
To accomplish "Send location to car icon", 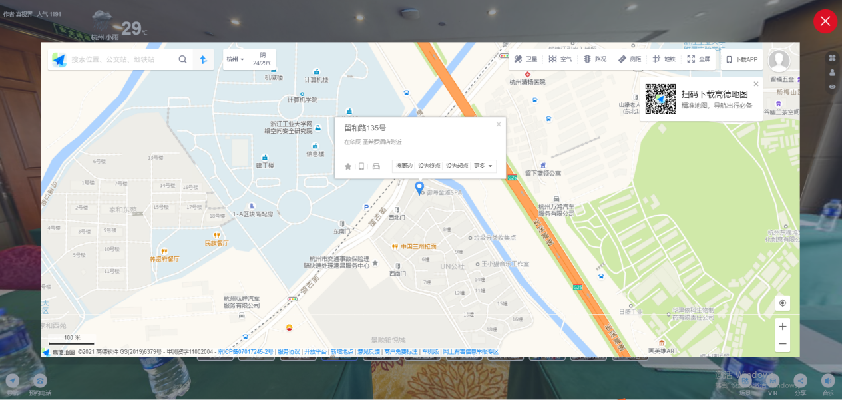I will (376, 166).
